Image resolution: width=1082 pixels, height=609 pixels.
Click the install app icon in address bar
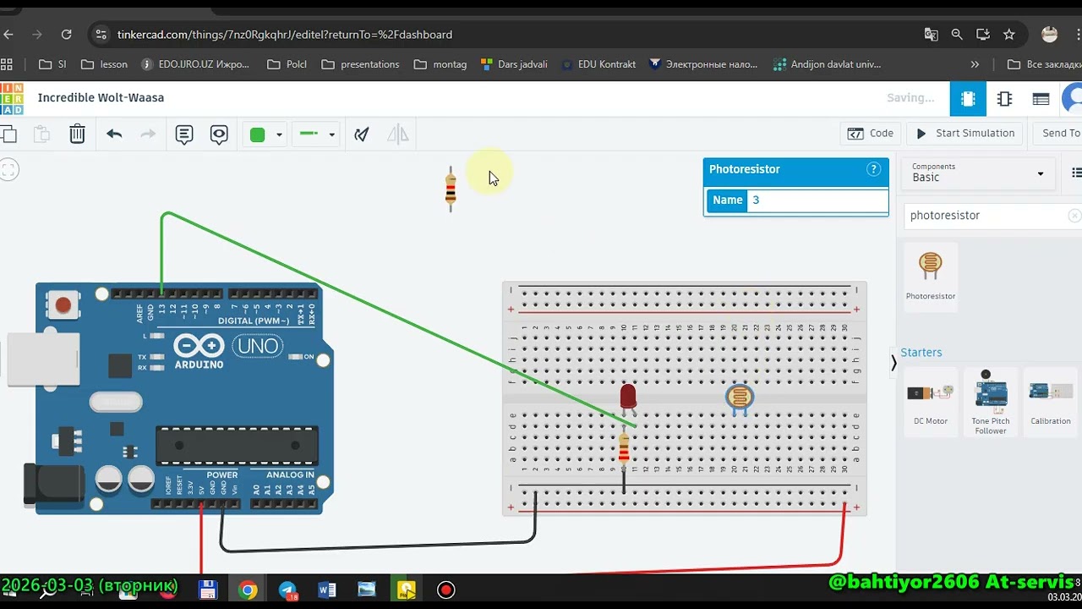coord(983,35)
